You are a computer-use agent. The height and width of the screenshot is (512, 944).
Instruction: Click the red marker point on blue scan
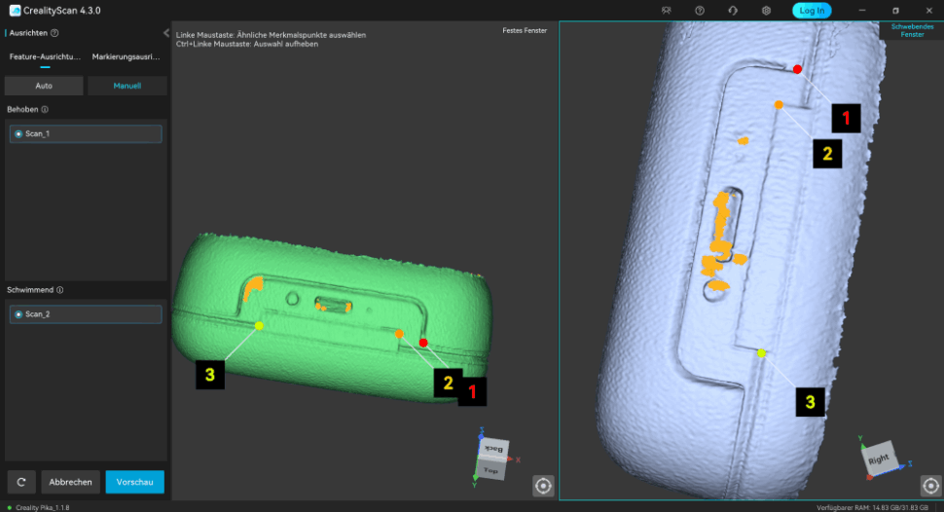[x=797, y=69]
